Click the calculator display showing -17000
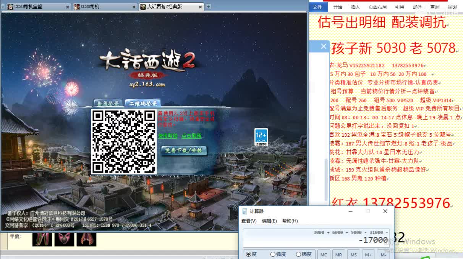The width and height of the screenshot is (463, 259). tap(316, 238)
